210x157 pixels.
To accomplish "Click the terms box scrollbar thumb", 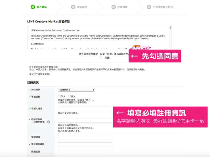I will pyautogui.click(x=170, y=28).
